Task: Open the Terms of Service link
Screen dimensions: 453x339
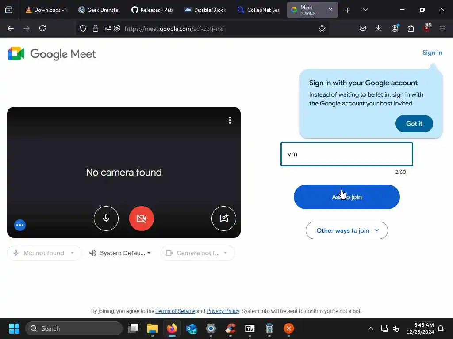Action: pos(175,311)
